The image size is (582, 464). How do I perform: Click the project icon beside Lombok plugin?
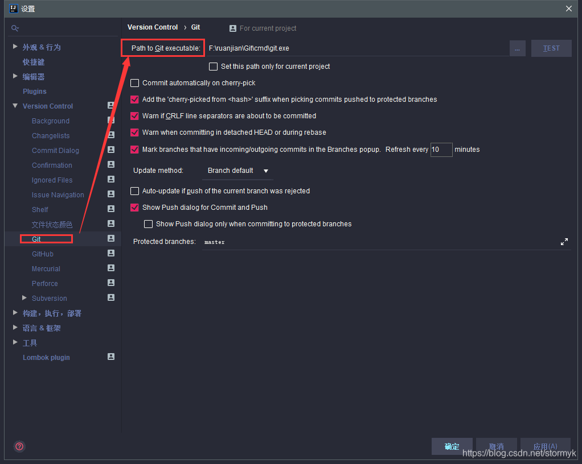point(110,357)
